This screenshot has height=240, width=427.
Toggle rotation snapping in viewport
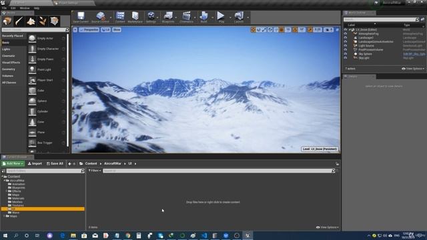pos(295,29)
